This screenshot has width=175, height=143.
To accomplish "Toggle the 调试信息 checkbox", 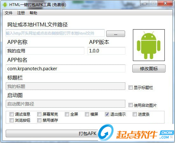I will pyautogui.click(x=11, y=114).
